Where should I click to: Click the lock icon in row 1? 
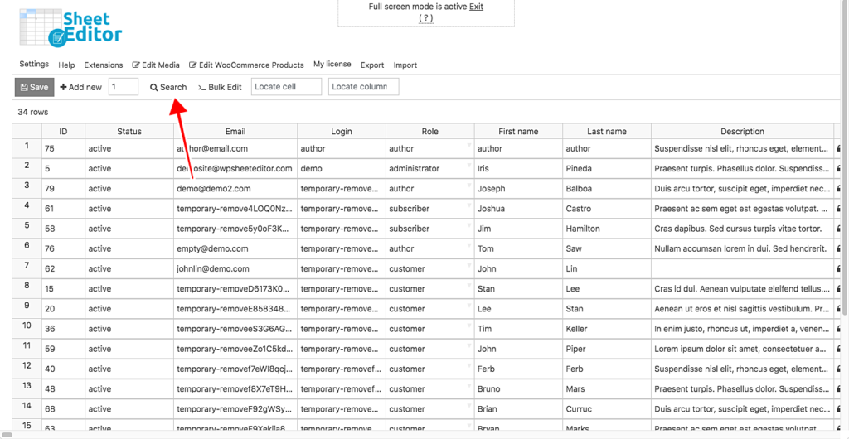(x=838, y=149)
